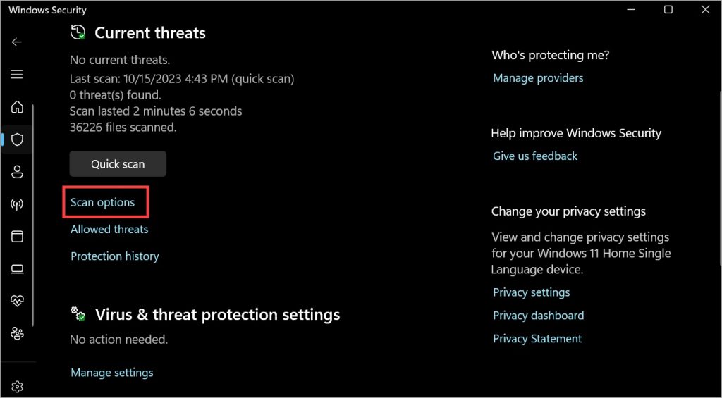Read the Privacy Statement
Screen dimensions: 722x398
click(537, 339)
